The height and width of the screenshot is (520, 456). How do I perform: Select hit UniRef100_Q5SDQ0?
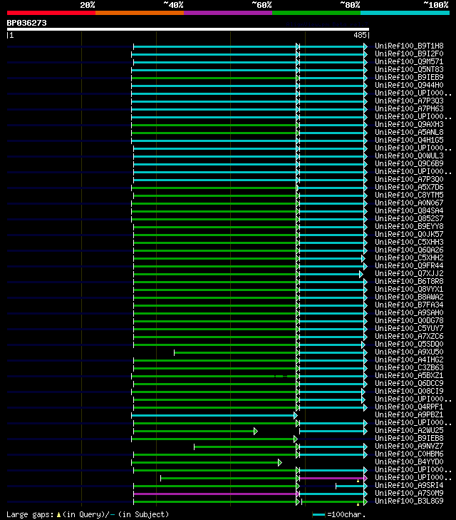[409, 345]
